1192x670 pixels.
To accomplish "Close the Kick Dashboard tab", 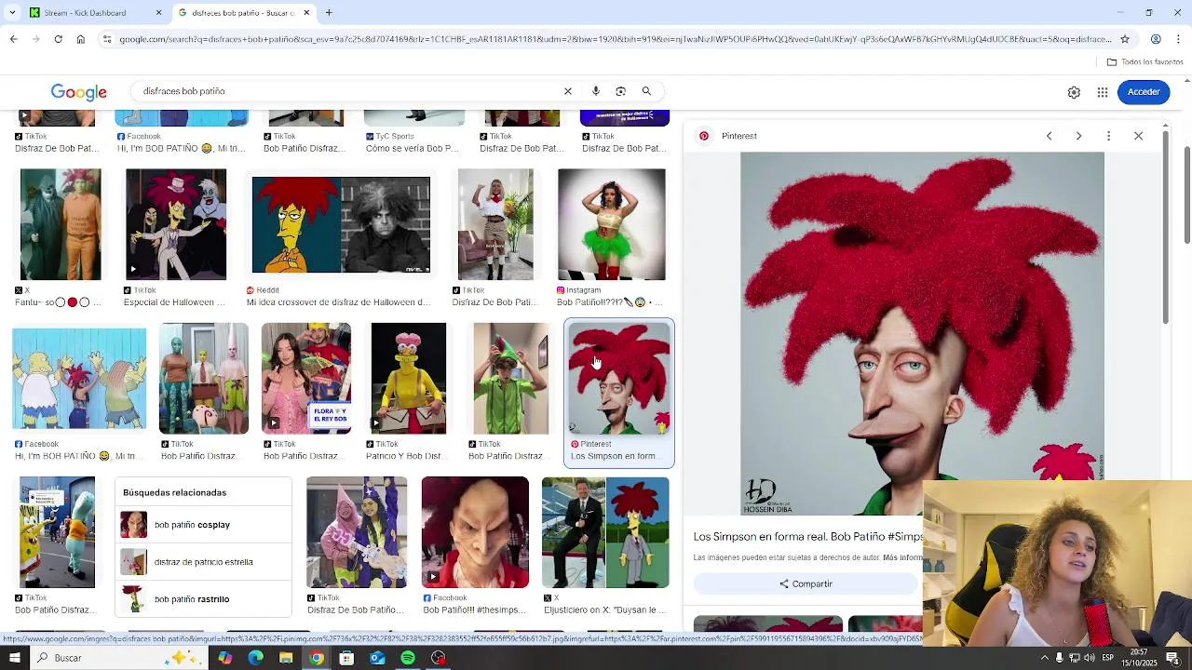I will tap(158, 13).
